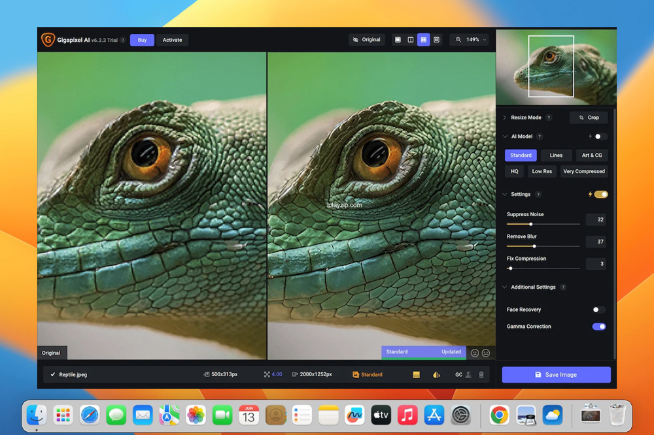Open Additional Settings help icon

point(564,287)
